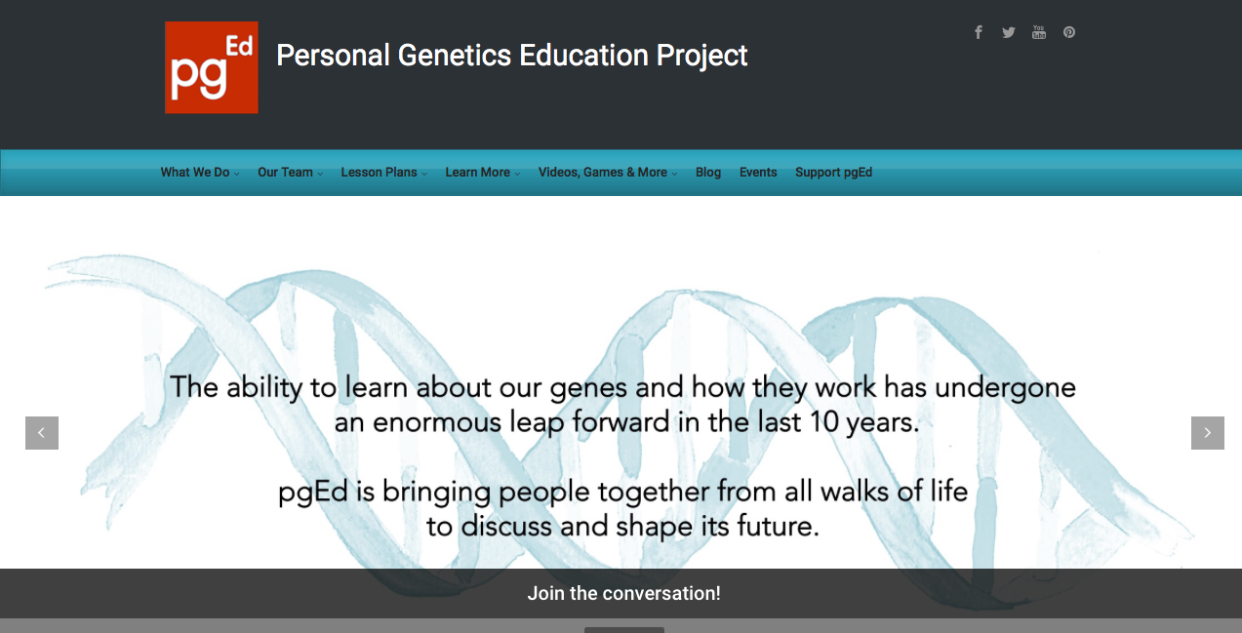Click the Personal Genetics Education Project title
The width and height of the screenshot is (1242, 633).
tap(511, 56)
